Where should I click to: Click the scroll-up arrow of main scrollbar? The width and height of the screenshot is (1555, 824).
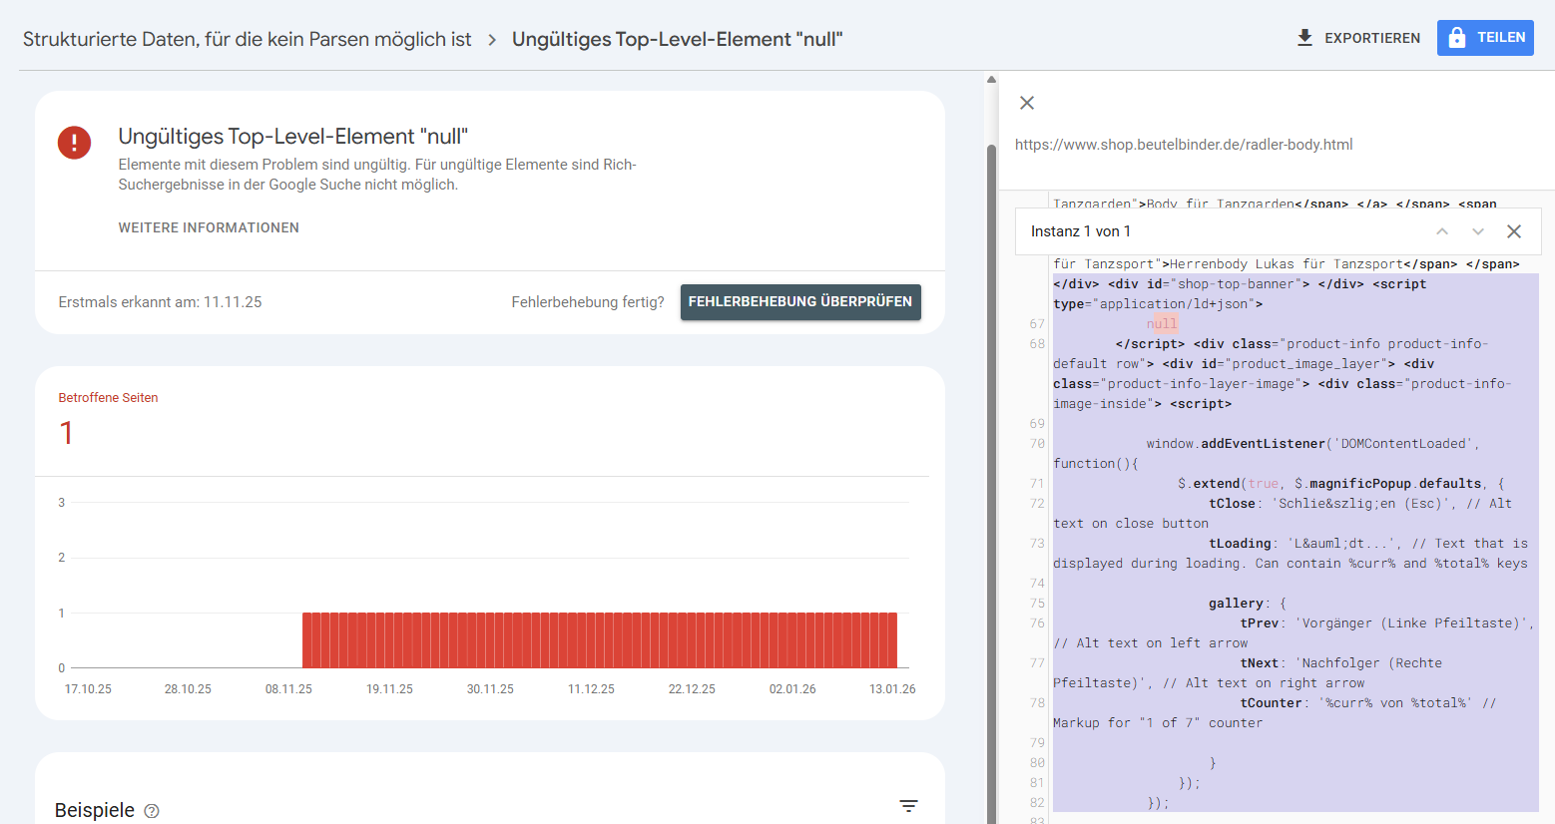(991, 80)
